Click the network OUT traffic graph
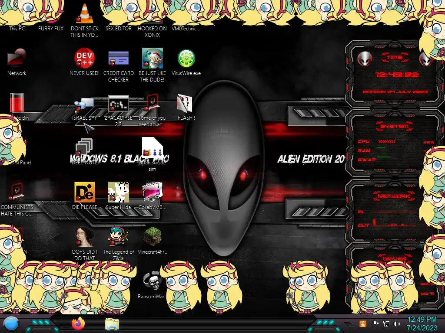The image size is (445, 333). click(x=395, y=223)
